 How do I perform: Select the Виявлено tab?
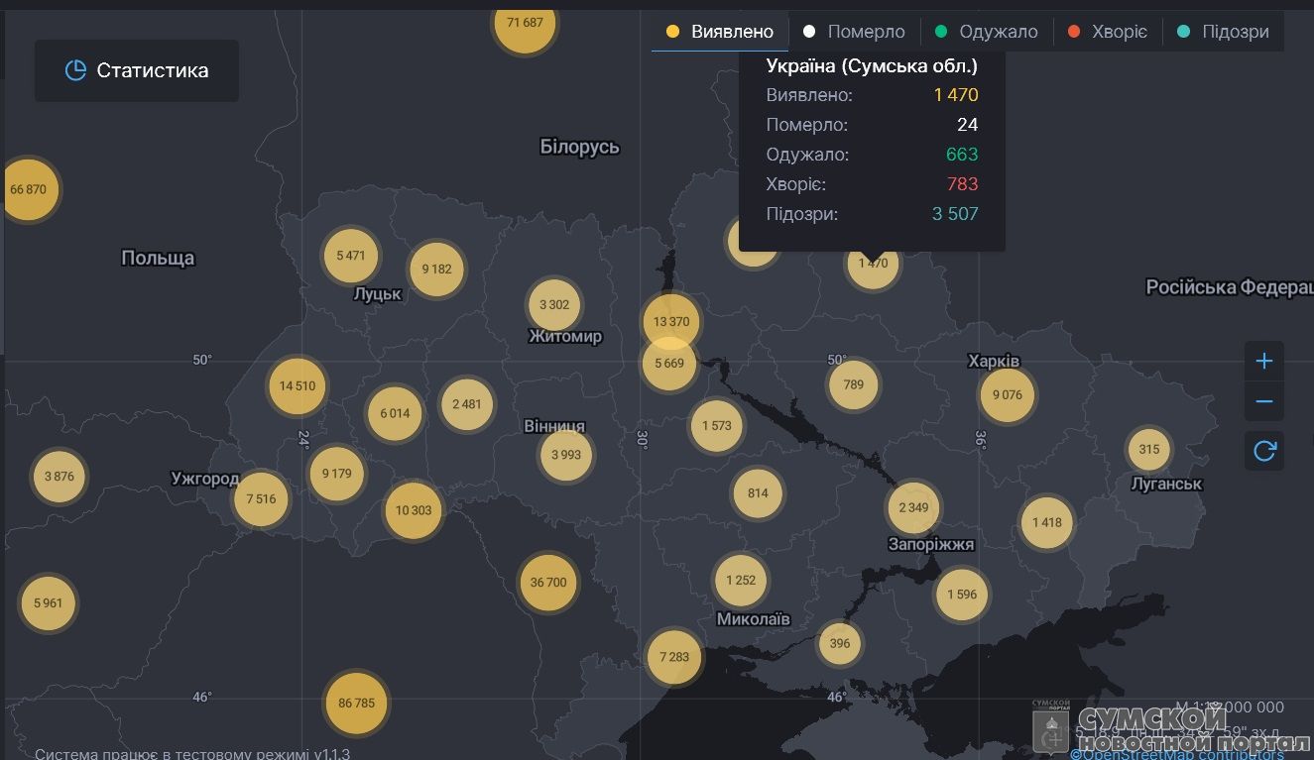[719, 32]
